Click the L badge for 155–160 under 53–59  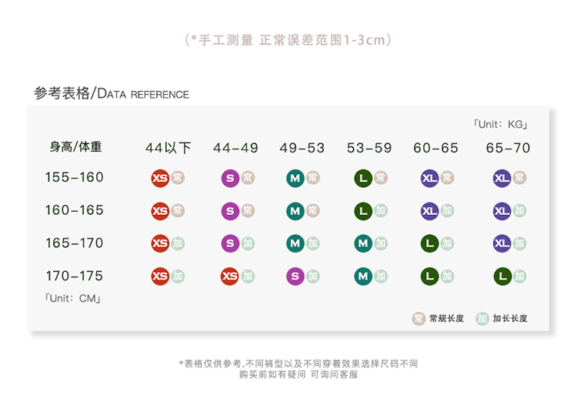click(363, 178)
